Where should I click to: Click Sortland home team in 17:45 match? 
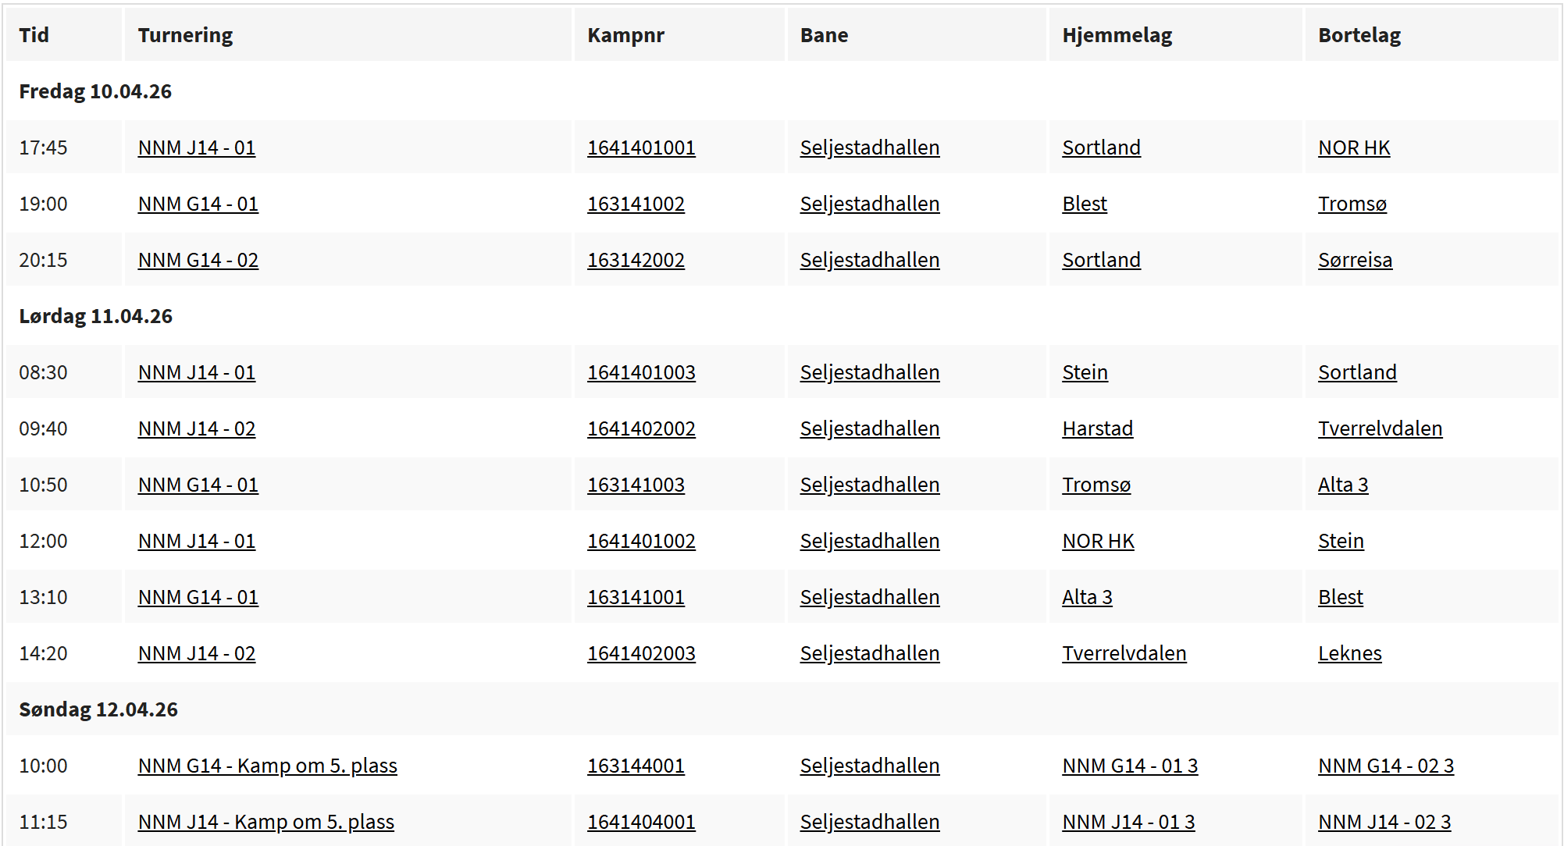pyautogui.click(x=1100, y=148)
